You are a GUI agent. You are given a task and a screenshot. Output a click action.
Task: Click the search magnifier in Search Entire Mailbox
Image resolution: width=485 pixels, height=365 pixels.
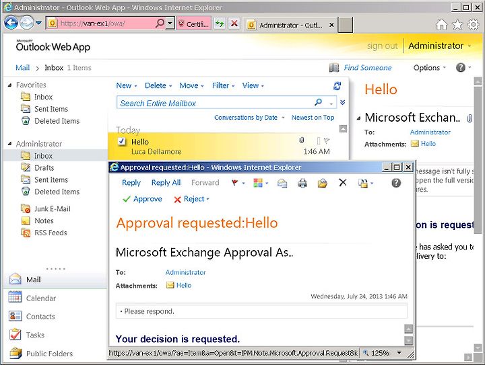pyautogui.click(x=318, y=102)
